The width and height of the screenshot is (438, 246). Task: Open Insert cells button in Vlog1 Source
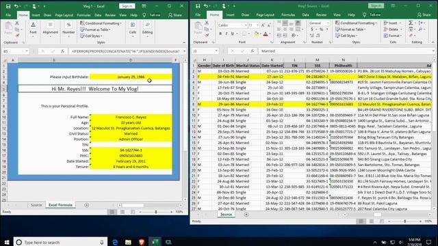[392, 23]
